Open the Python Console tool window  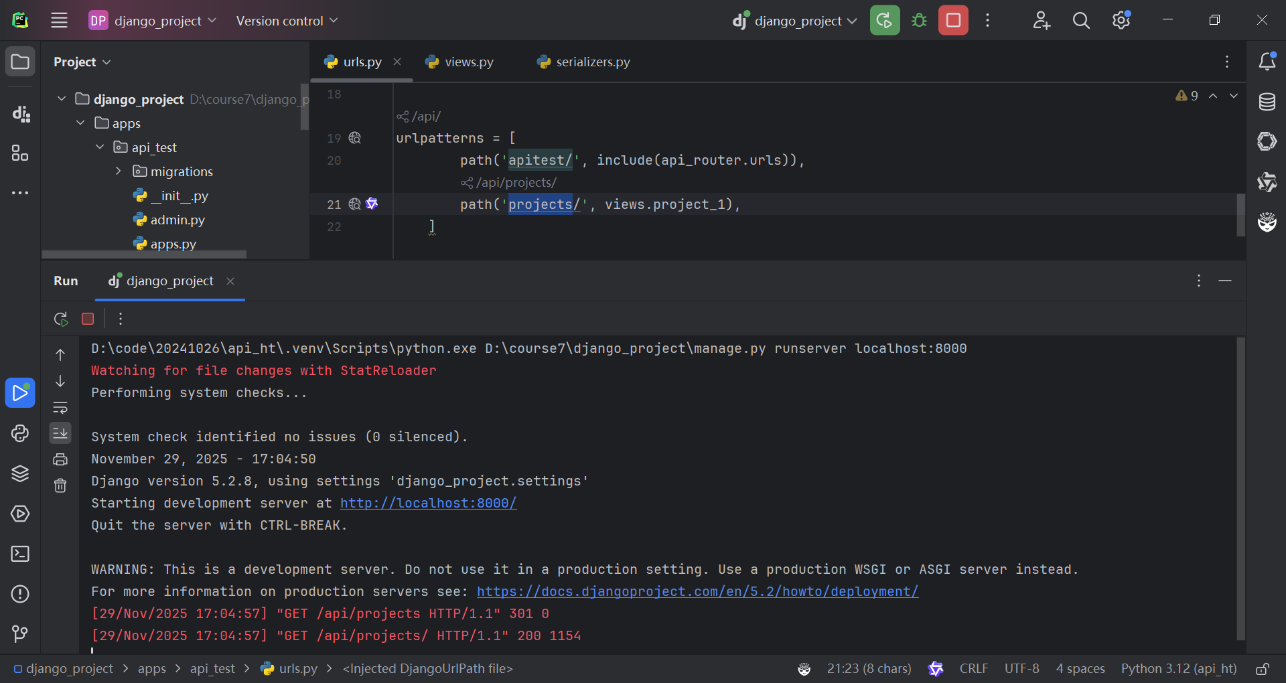click(x=20, y=433)
